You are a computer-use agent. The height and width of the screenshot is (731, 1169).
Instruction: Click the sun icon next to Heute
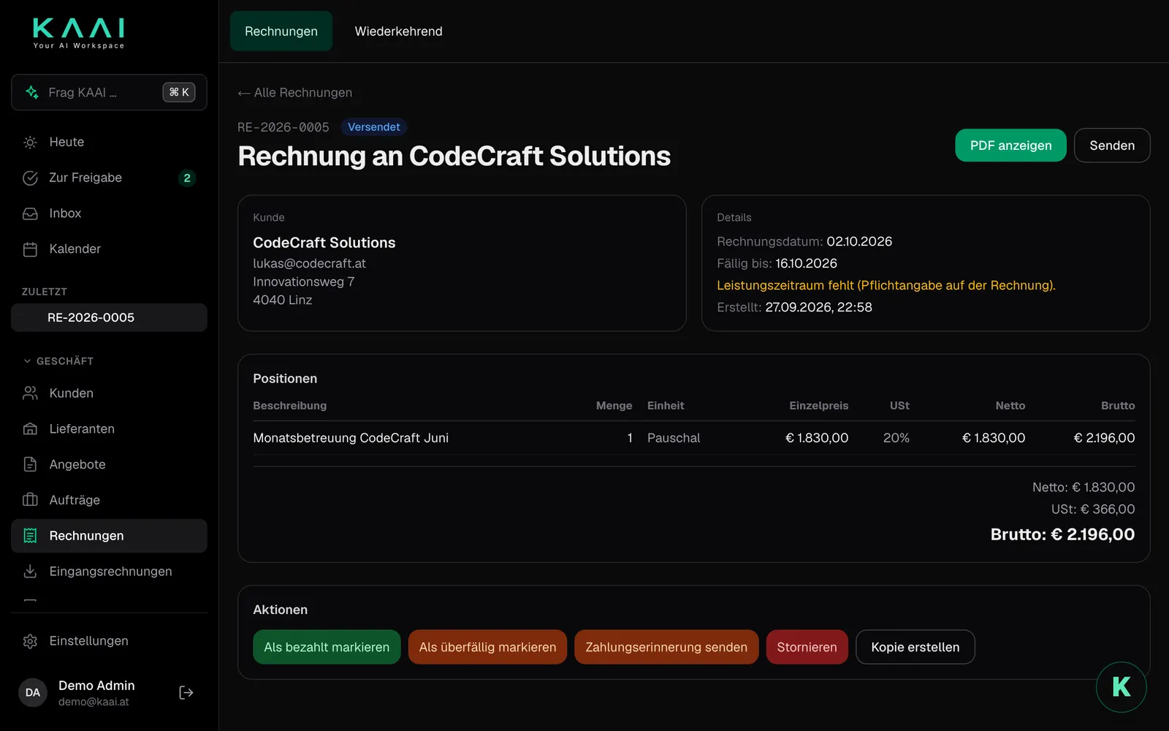coord(30,143)
